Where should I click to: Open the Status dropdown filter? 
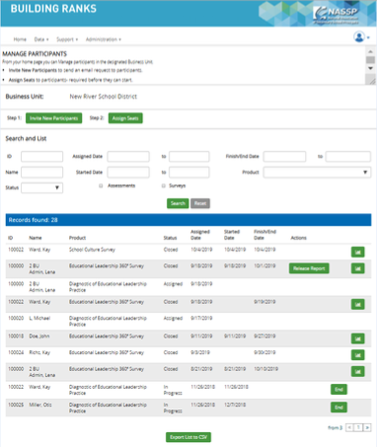click(41, 187)
